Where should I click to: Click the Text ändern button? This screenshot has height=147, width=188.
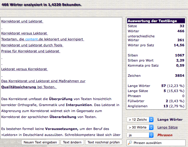[72, 142]
